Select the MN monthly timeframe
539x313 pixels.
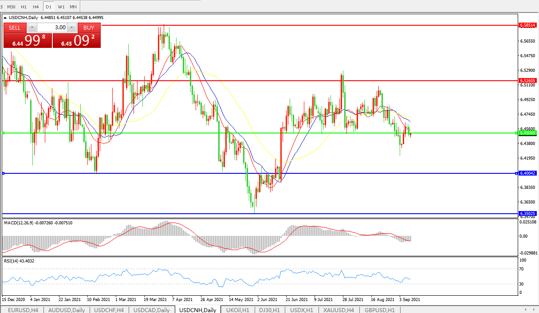73,7
